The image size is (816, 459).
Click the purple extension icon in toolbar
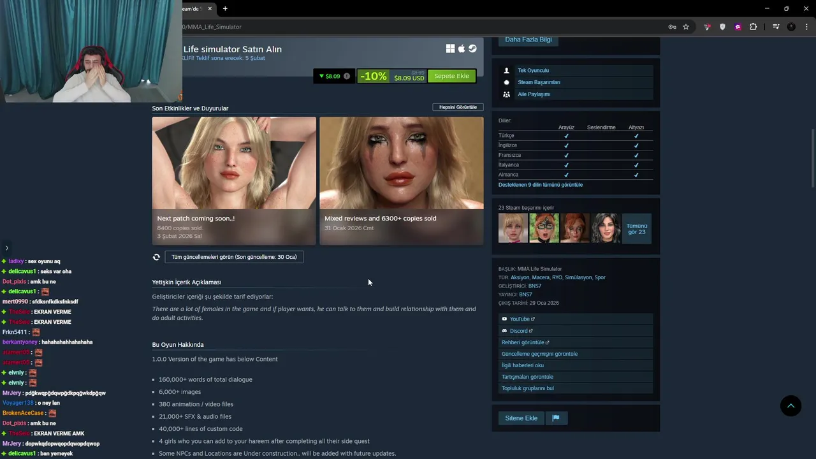coord(738,27)
